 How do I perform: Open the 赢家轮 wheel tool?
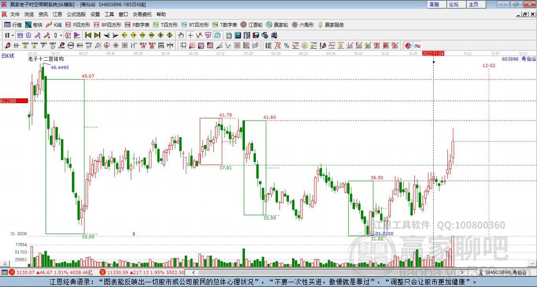click(x=277, y=25)
